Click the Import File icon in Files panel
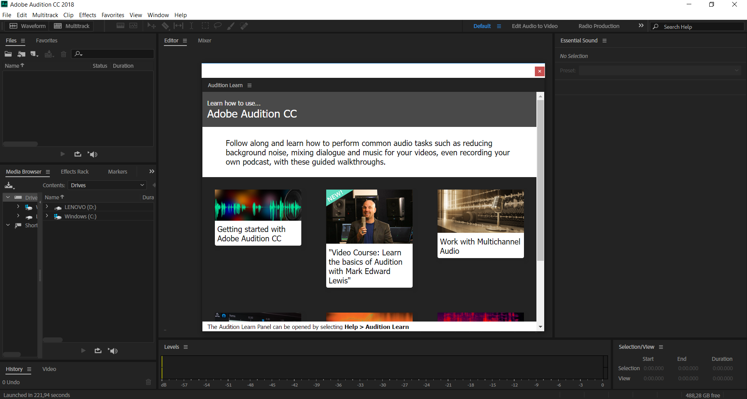This screenshot has height=399, width=747. click(21, 54)
